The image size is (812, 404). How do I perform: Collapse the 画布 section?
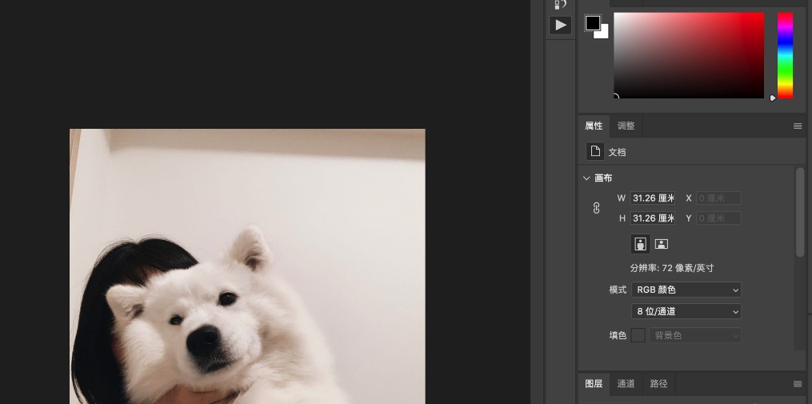(x=587, y=178)
